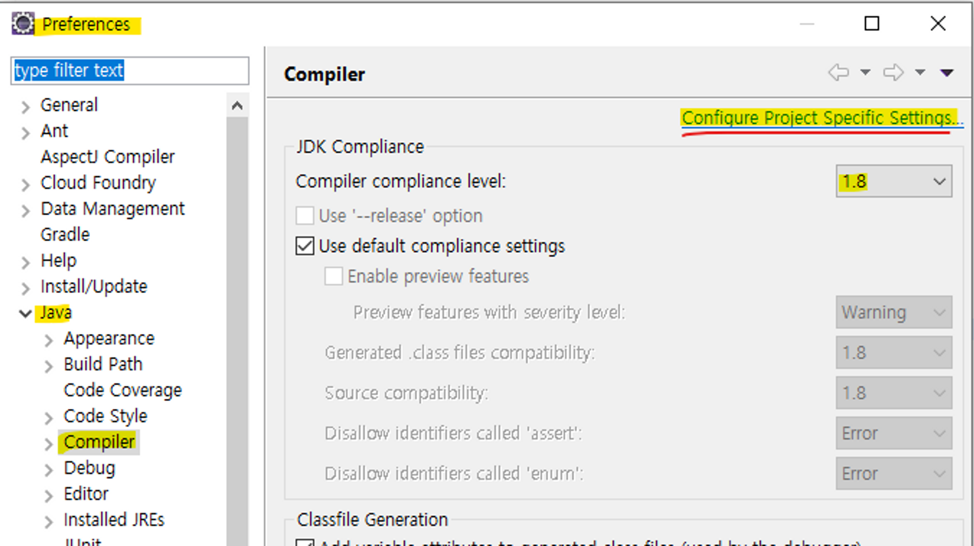Select Gradle in the preferences tree
This screenshot has height=546, width=974.
click(x=65, y=235)
